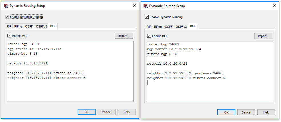Confirm with OK in the left dialog
Screen dimensions: 281x122
tap(86, 112)
